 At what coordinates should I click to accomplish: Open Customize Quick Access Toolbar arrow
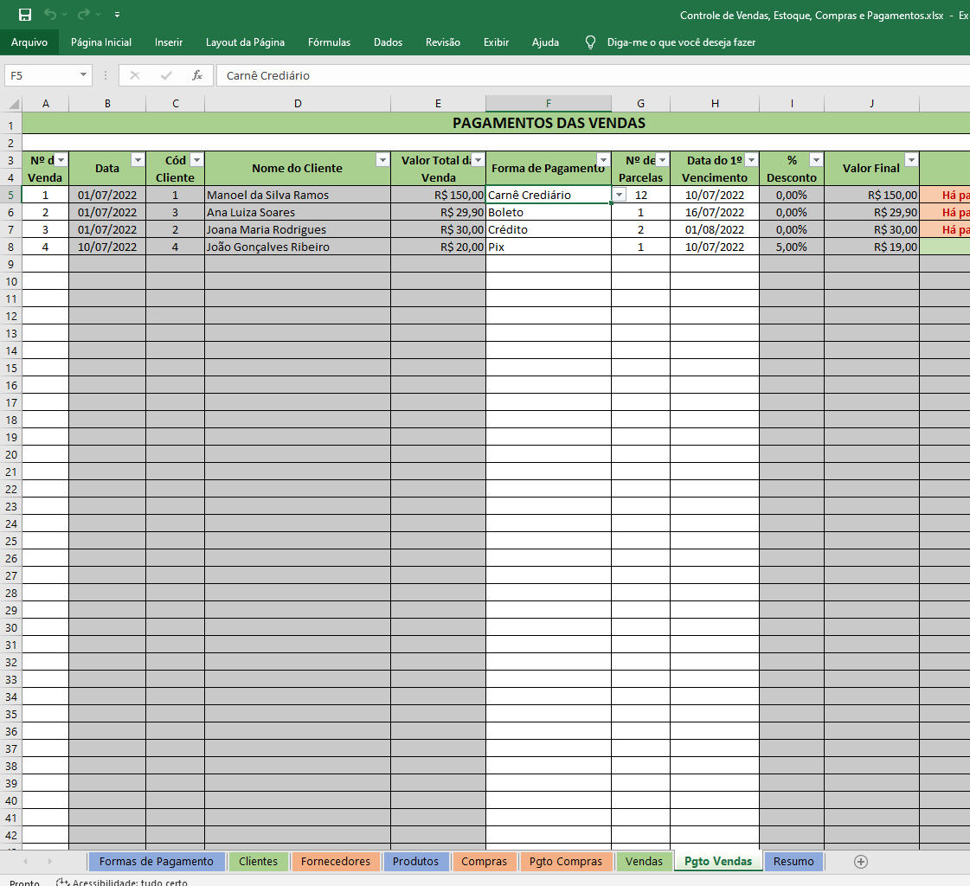tap(117, 15)
